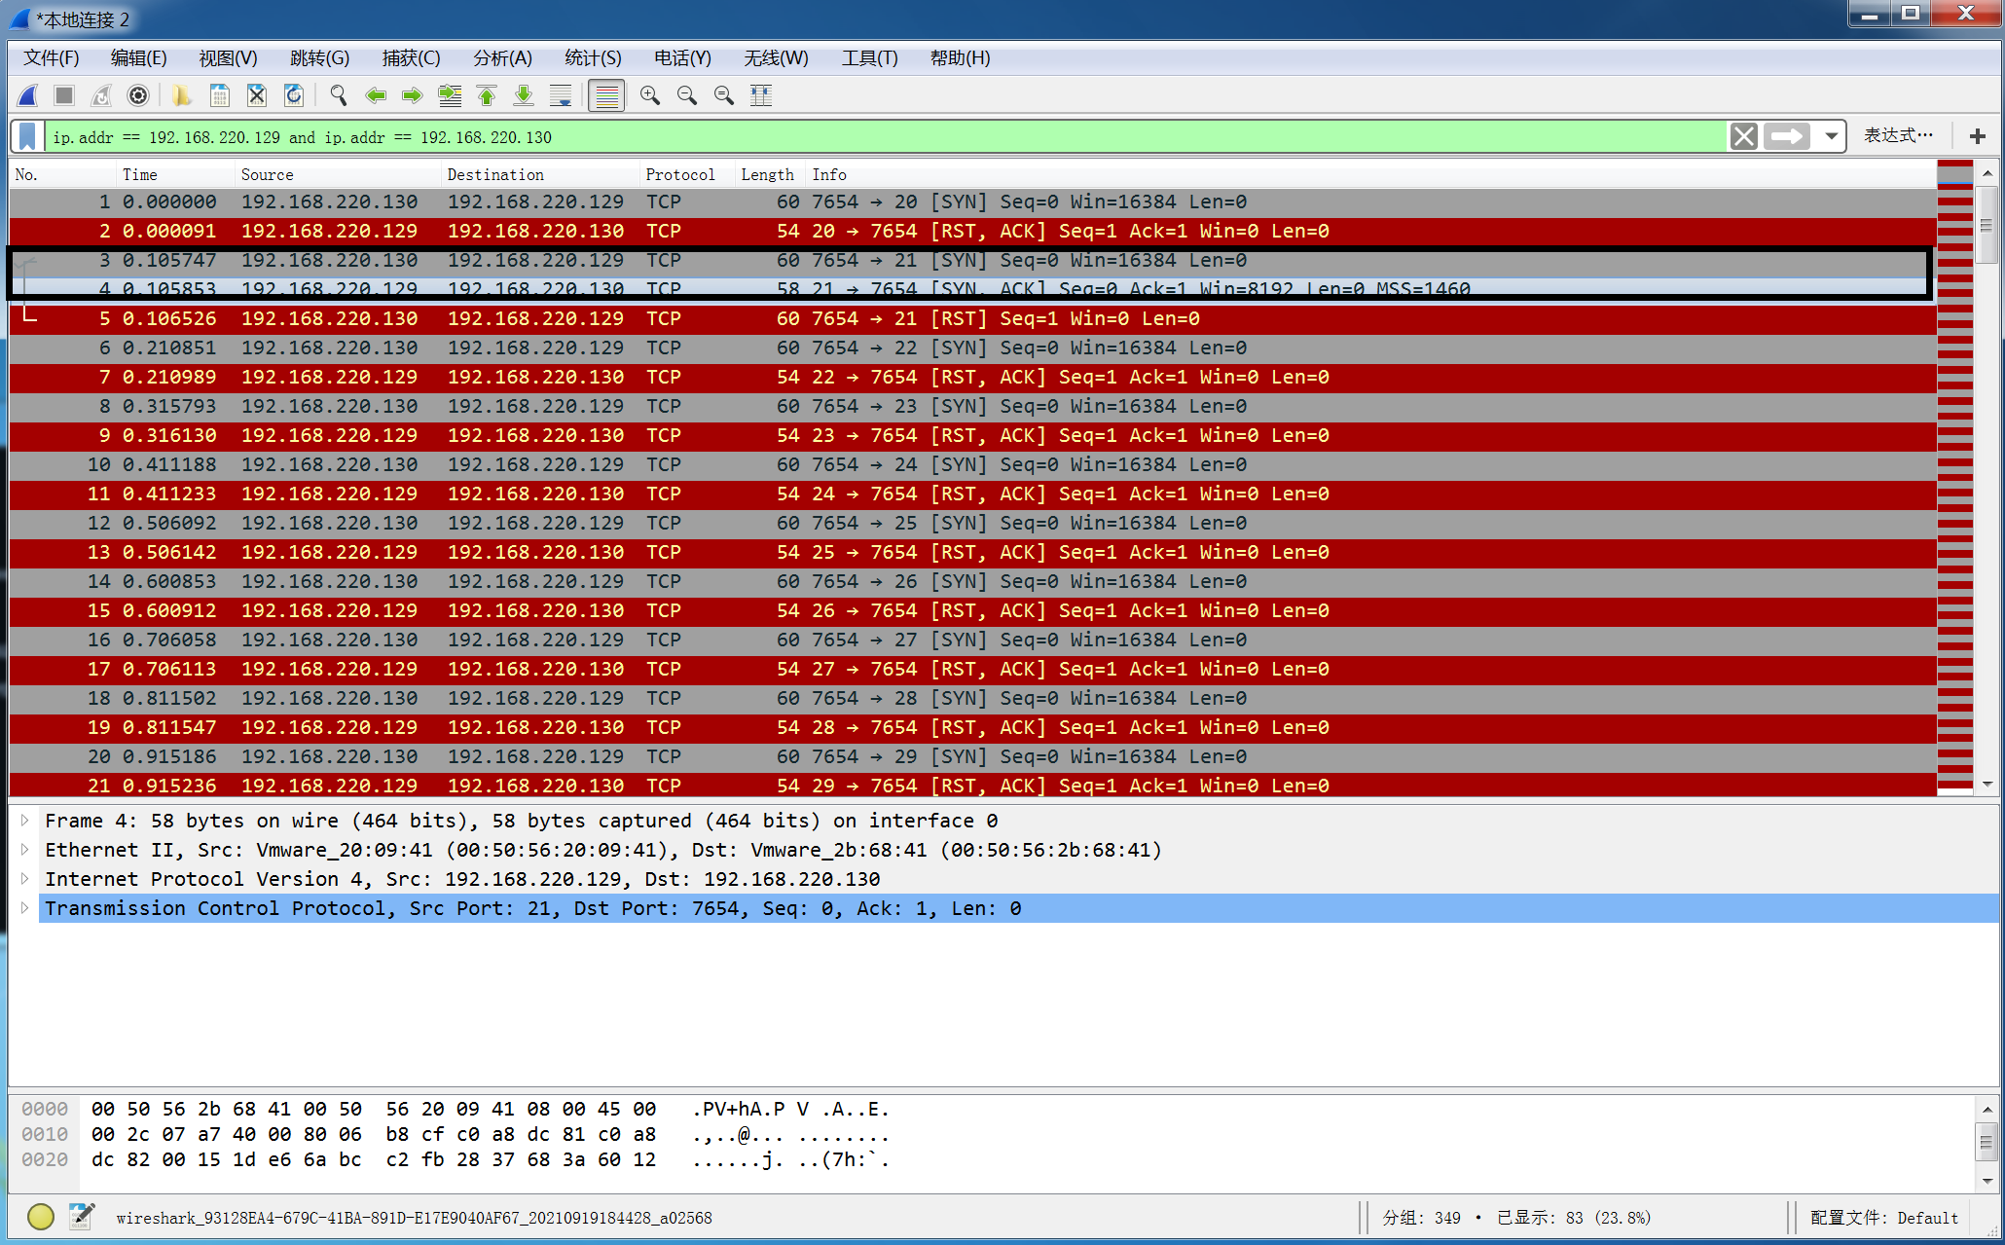Open a capture file folder icon

tap(182, 95)
